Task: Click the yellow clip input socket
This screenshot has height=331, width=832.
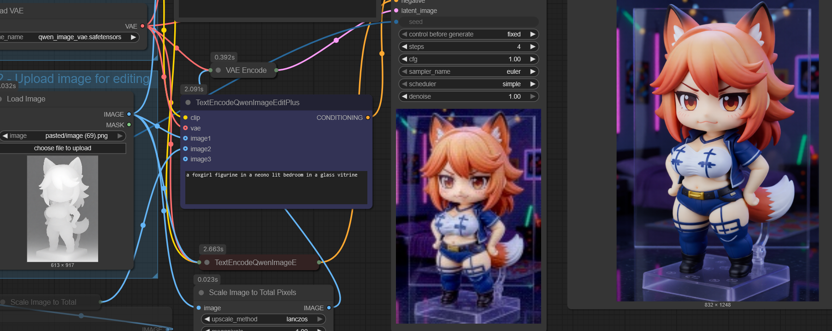Action: pyautogui.click(x=185, y=118)
